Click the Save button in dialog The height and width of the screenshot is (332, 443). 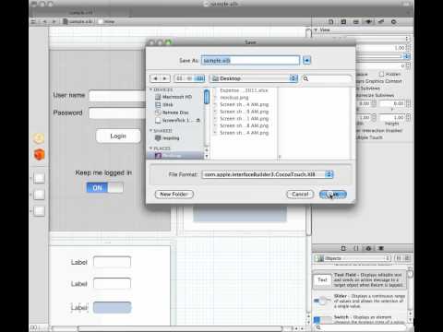point(333,195)
